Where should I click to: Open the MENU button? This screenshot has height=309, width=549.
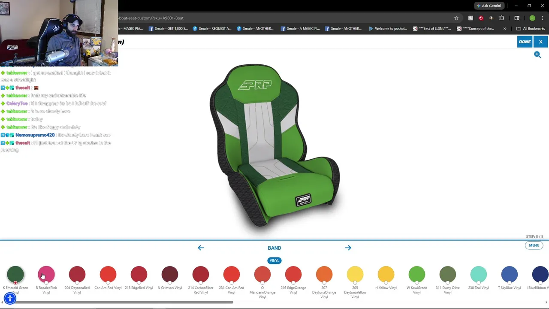[x=534, y=245]
